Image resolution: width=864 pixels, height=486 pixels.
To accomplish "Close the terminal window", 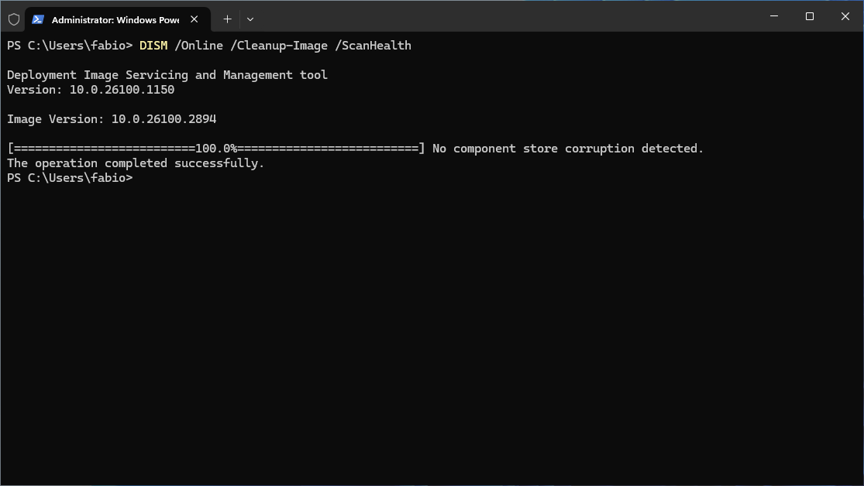I will tap(845, 16).
